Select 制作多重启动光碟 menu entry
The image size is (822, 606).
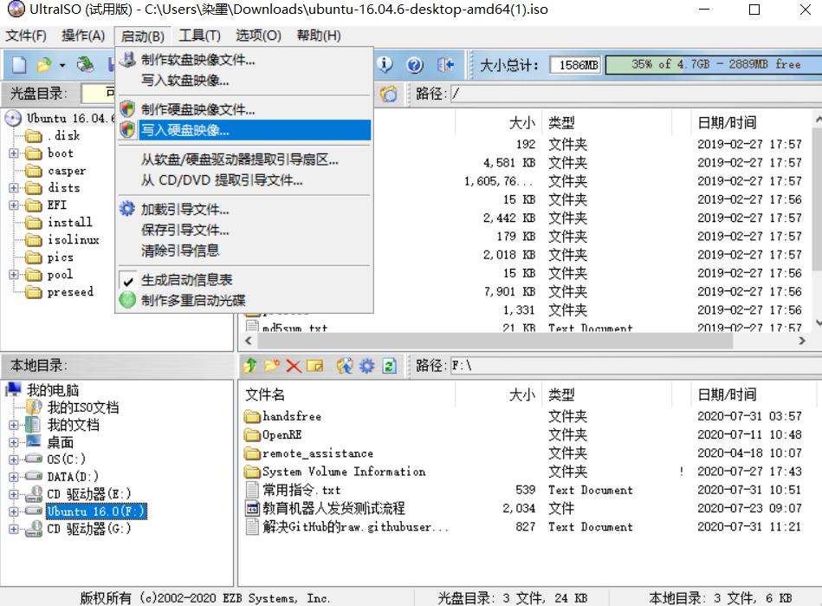244,300
